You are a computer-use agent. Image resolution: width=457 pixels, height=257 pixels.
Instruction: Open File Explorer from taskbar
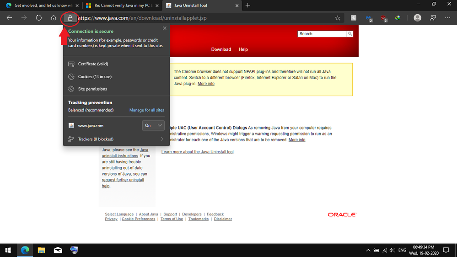(41, 250)
